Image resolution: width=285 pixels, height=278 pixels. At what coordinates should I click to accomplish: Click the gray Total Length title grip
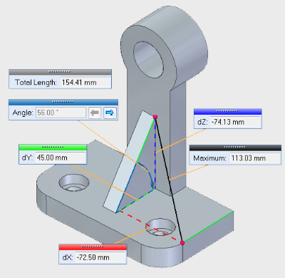point(60,72)
